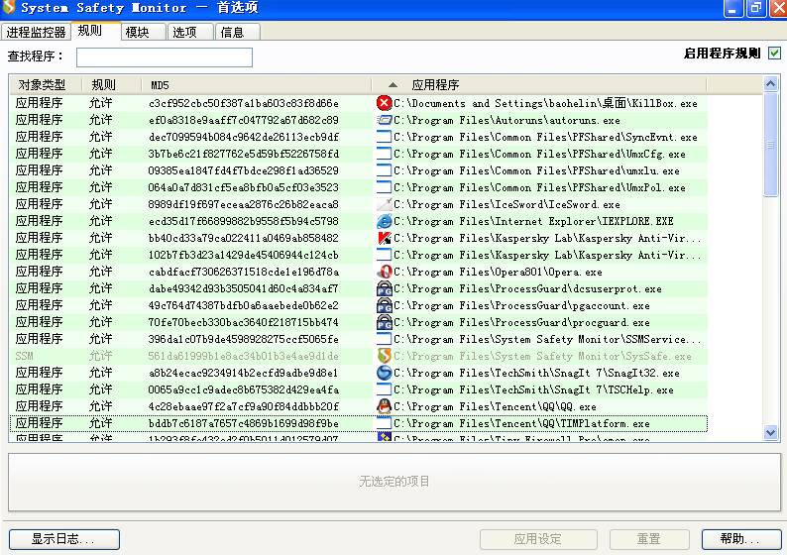This screenshot has height=555, width=787.
Task: Sort by the 应用程序 column header
Action: [539, 85]
